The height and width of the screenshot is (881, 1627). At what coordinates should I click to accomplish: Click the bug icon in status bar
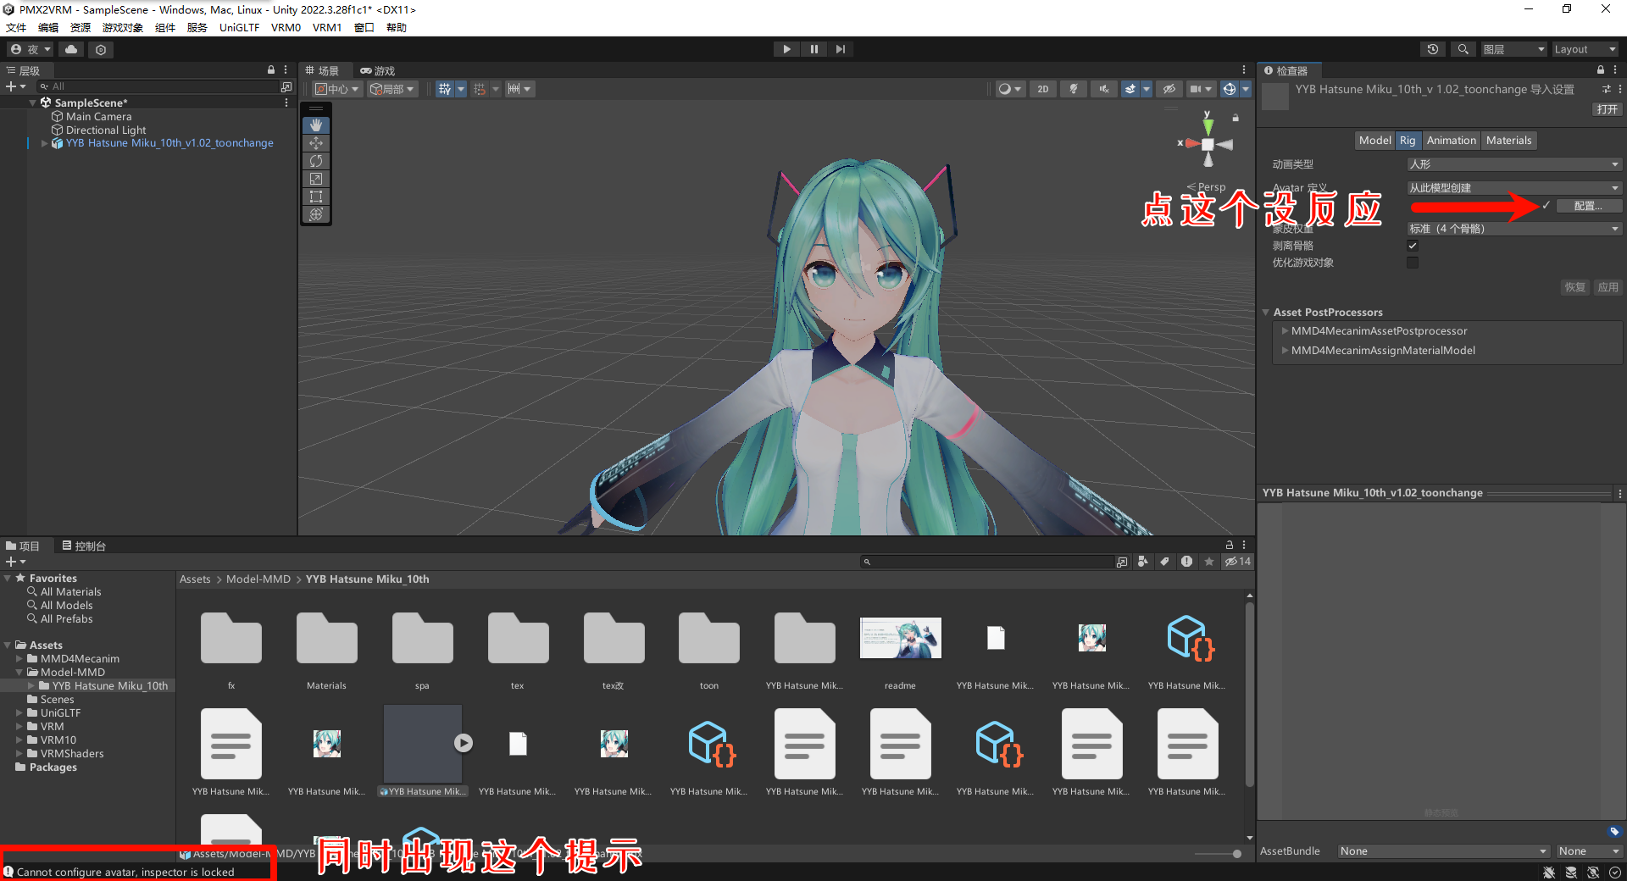click(1549, 873)
